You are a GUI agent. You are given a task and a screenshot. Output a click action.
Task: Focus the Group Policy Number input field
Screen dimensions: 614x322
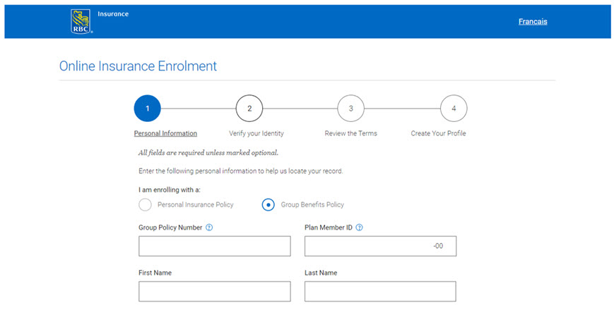coord(215,246)
